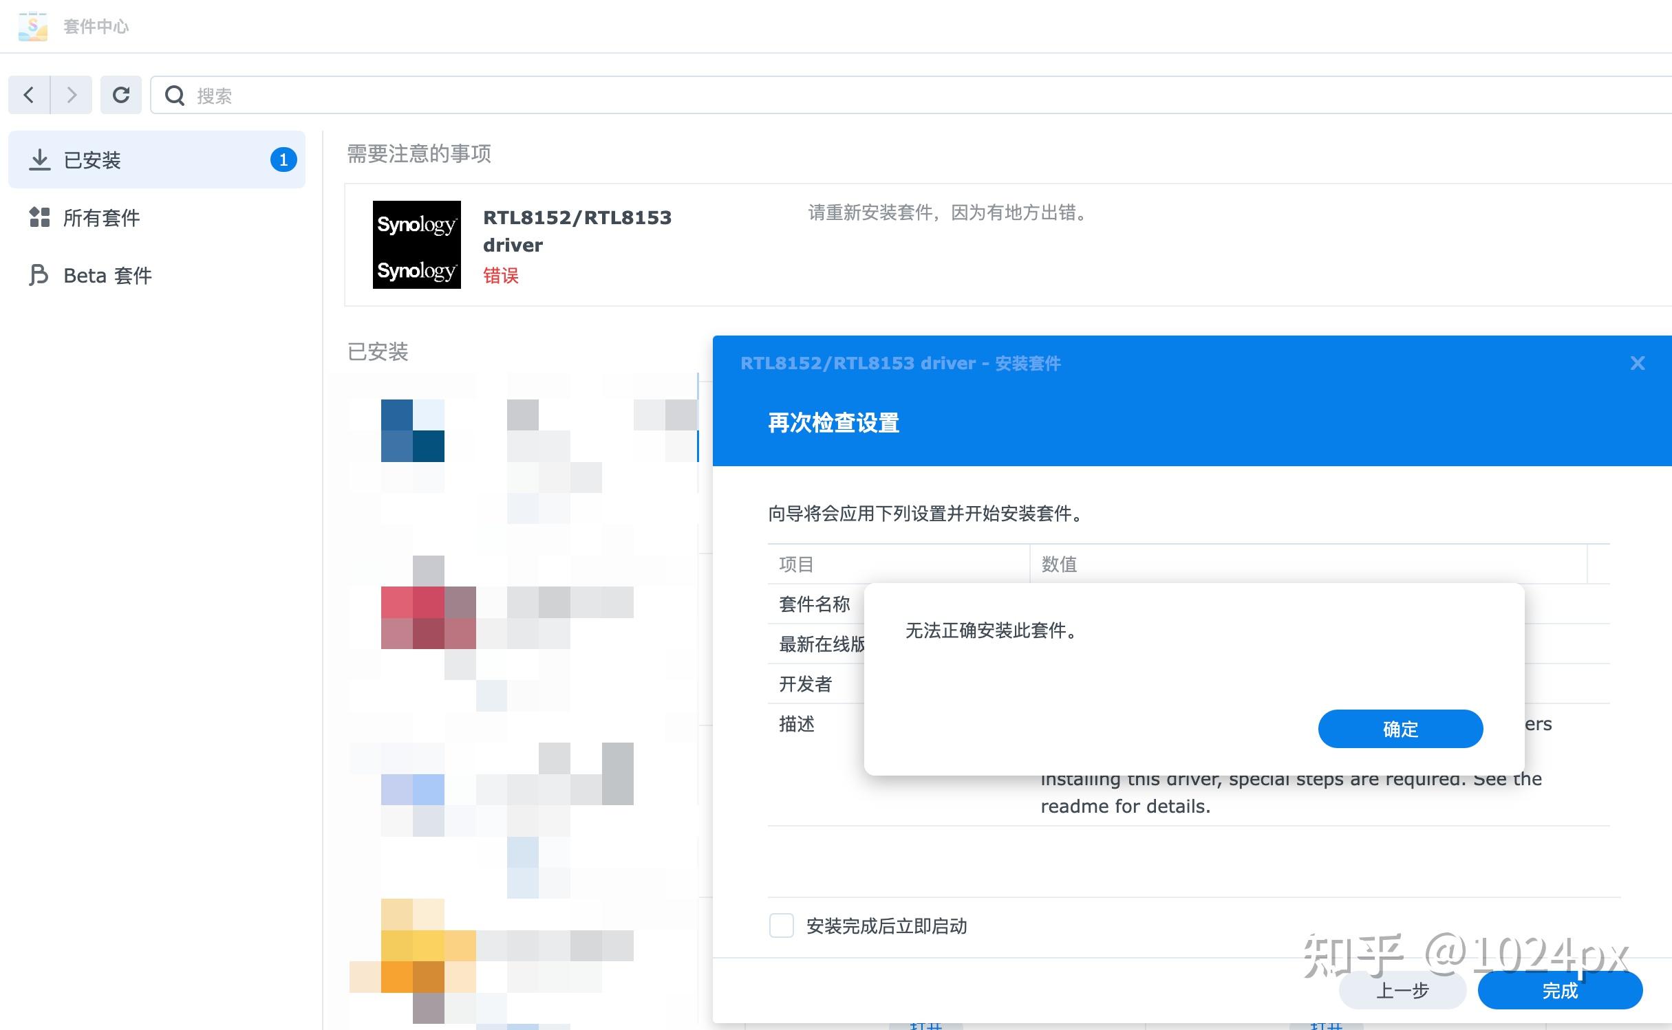Click the update count badge on 已安装
The width and height of the screenshot is (1672, 1030).
(283, 160)
